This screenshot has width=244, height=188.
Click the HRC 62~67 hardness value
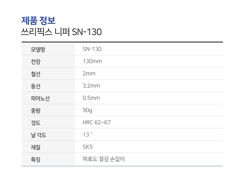[97, 122]
